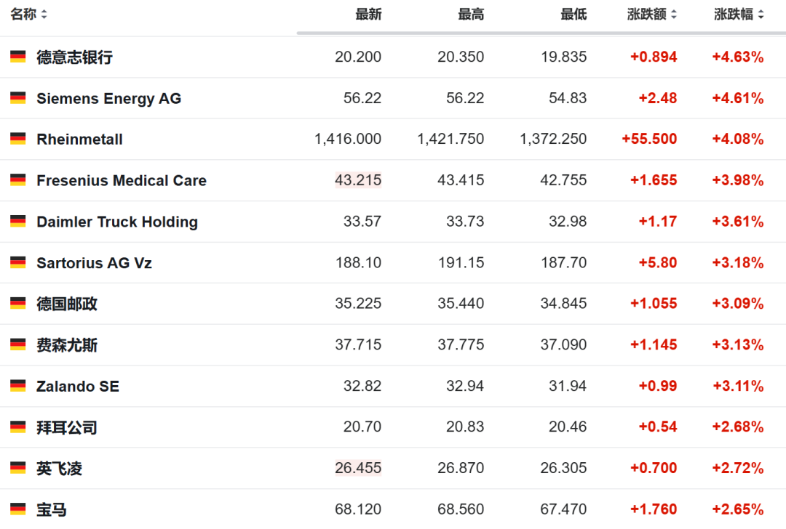The image size is (786, 529).
Task: Click the flag beside Sartorius AG Vz
Action: coord(18,262)
